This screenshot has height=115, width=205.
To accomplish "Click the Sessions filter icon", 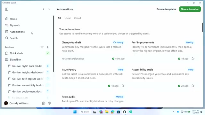I will point(42,47).
